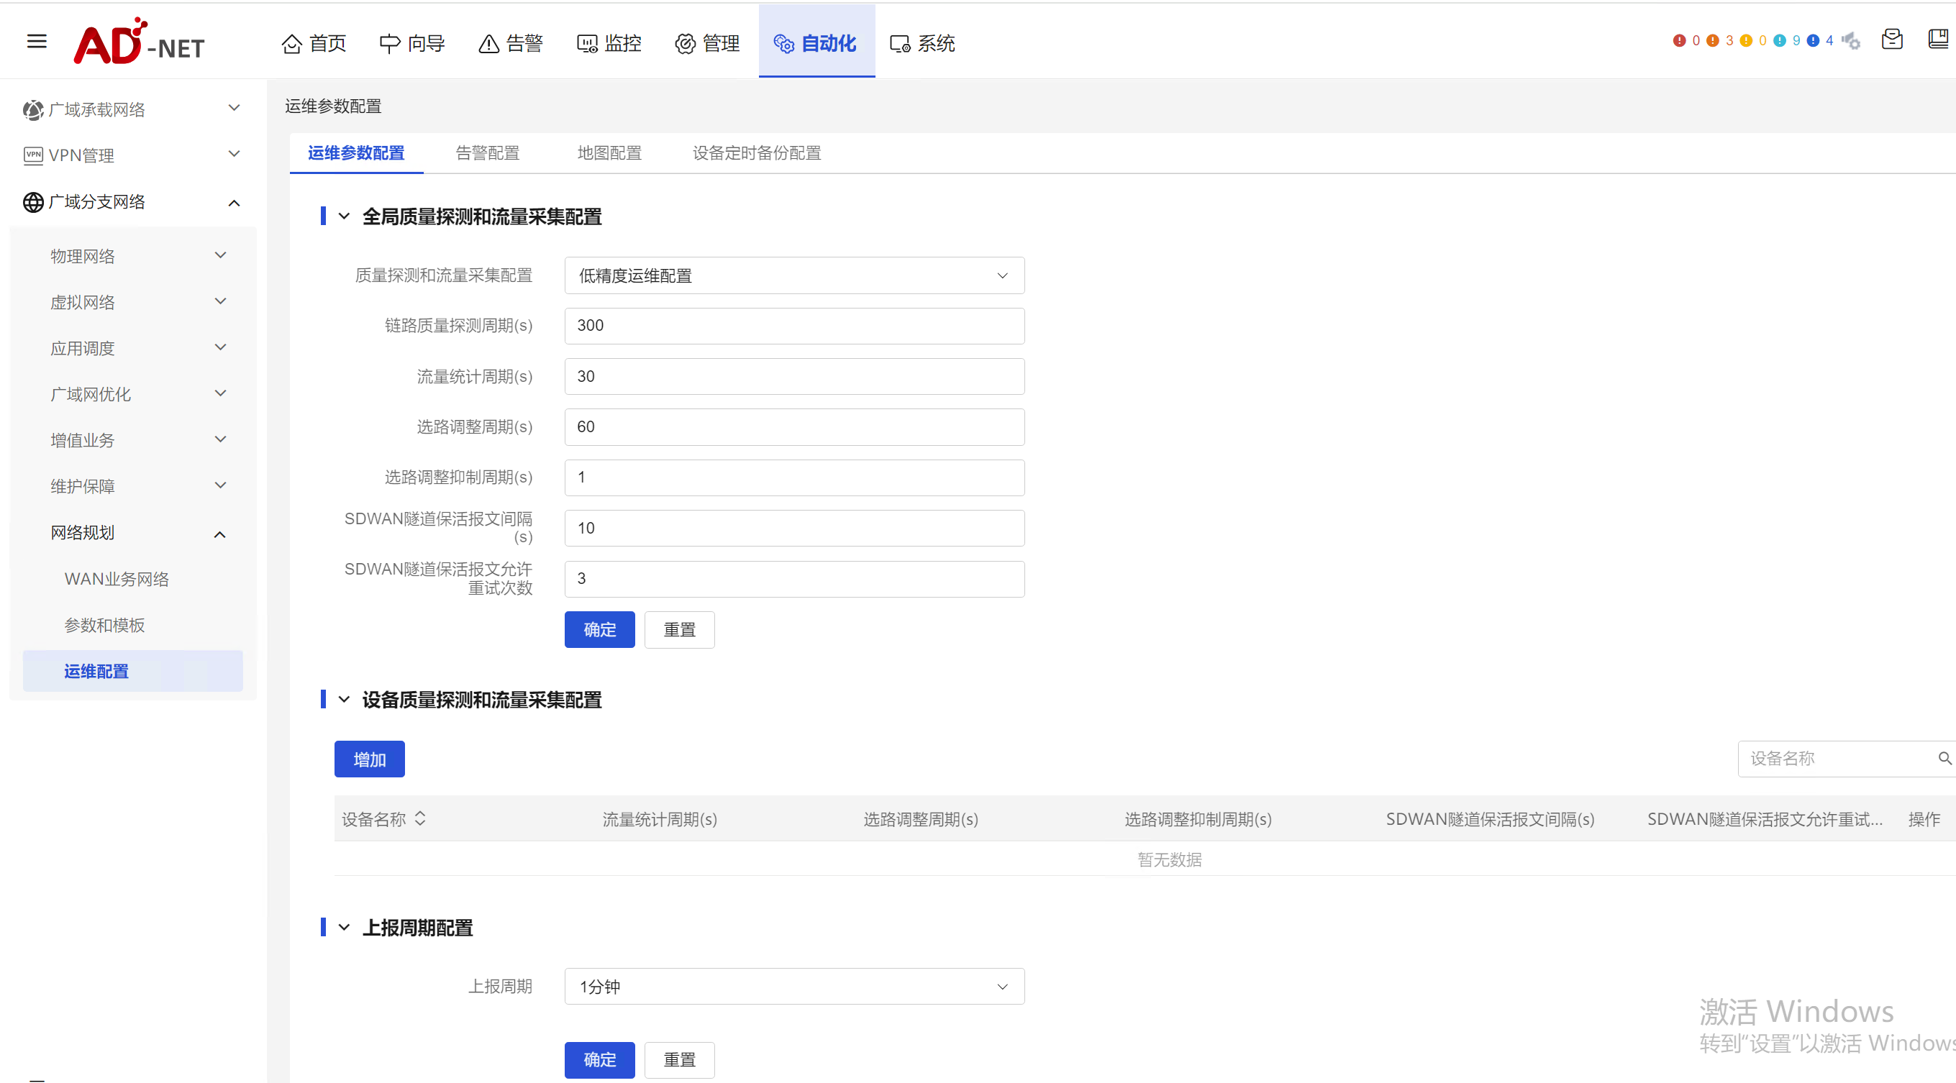Open the 上报周期 dropdown showing 1分钟
This screenshot has width=1956, height=1083.
793,986
